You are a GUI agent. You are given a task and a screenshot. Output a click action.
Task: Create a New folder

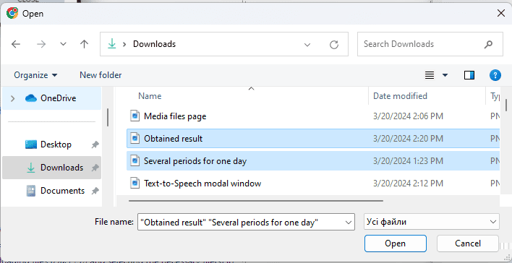(101, 75)
